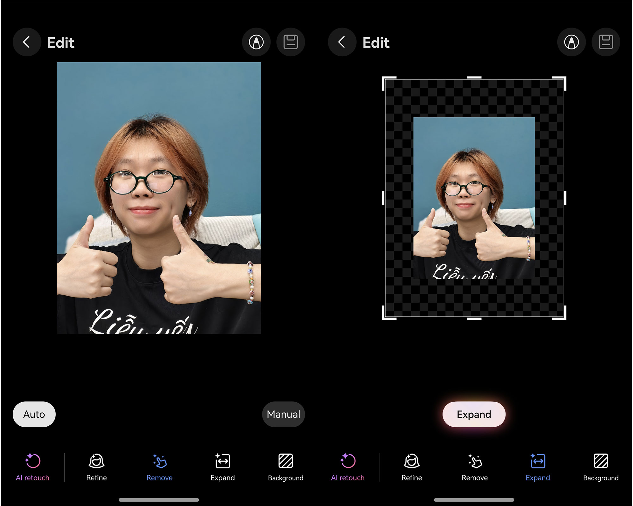Save the edit on the right screen
633x506 pixels.
[606, 42]
